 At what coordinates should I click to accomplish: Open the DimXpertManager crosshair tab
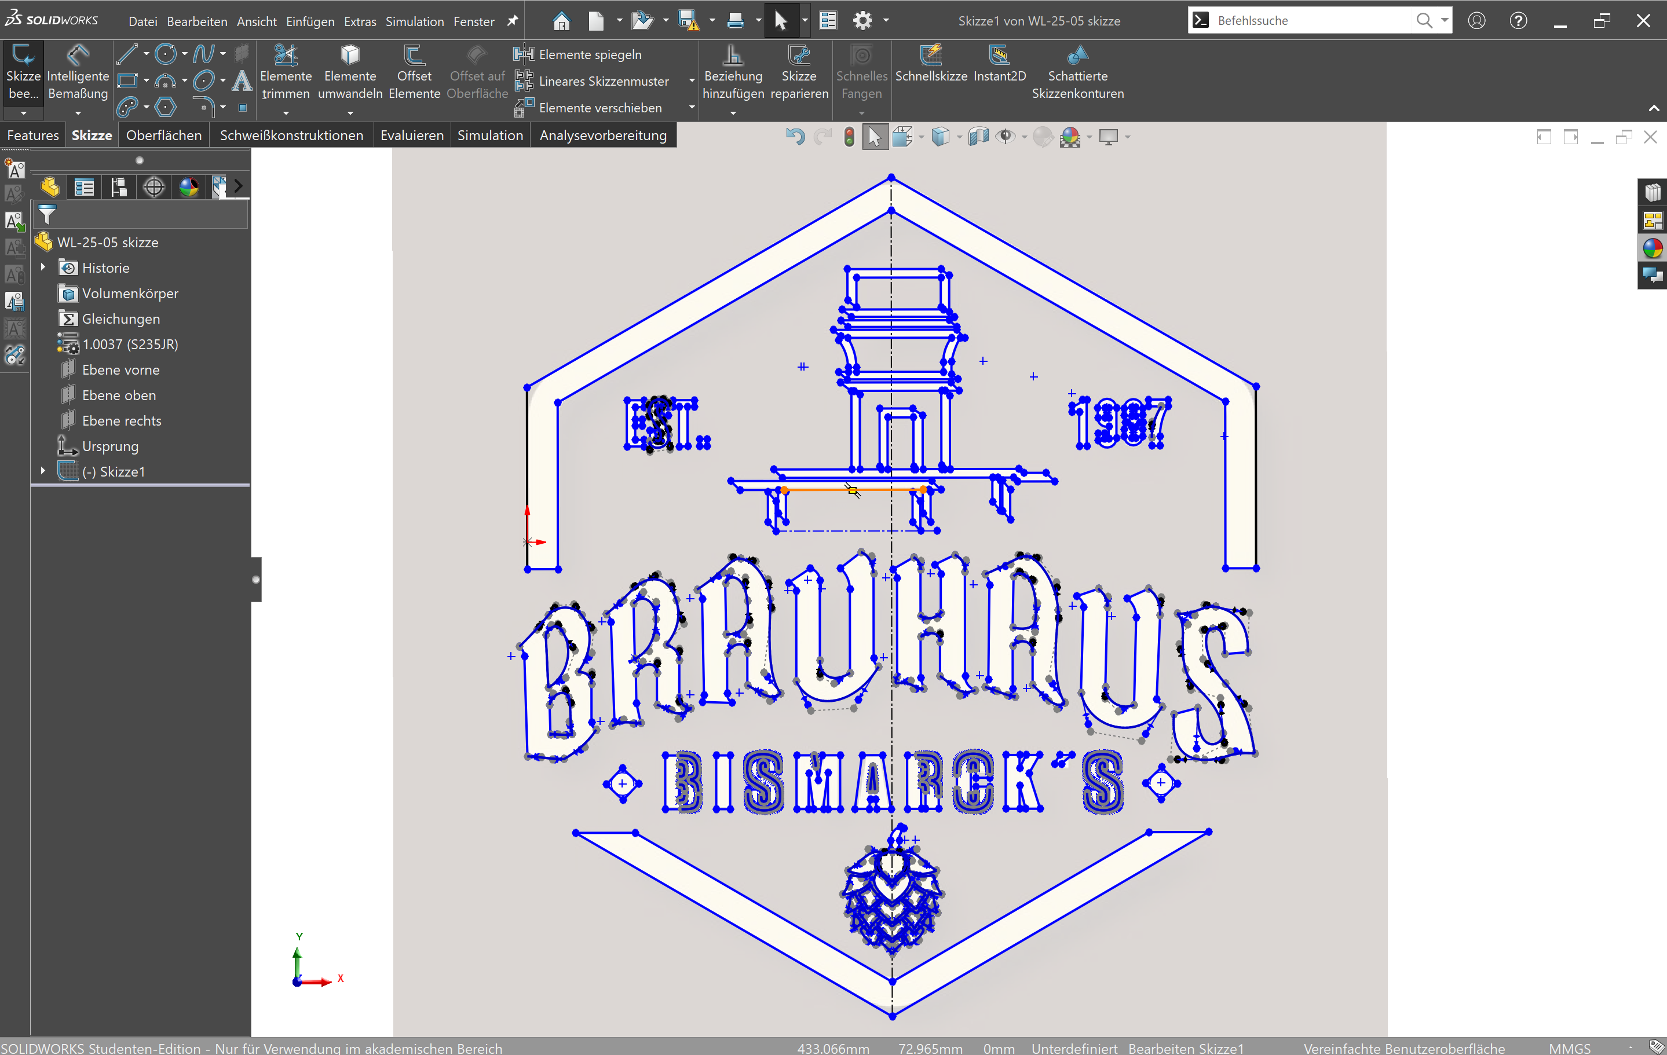tap(153, 187)
